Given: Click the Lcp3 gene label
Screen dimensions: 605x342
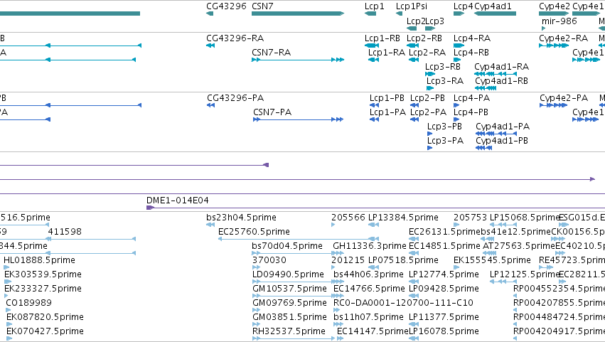Looking at the screenshot, I should click(x=435, y=21).
